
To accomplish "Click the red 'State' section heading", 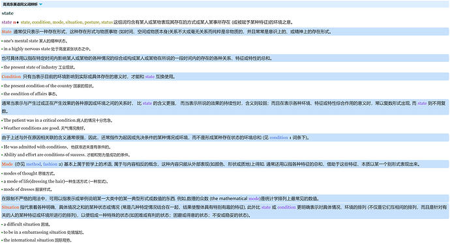I will pos(7,31).
